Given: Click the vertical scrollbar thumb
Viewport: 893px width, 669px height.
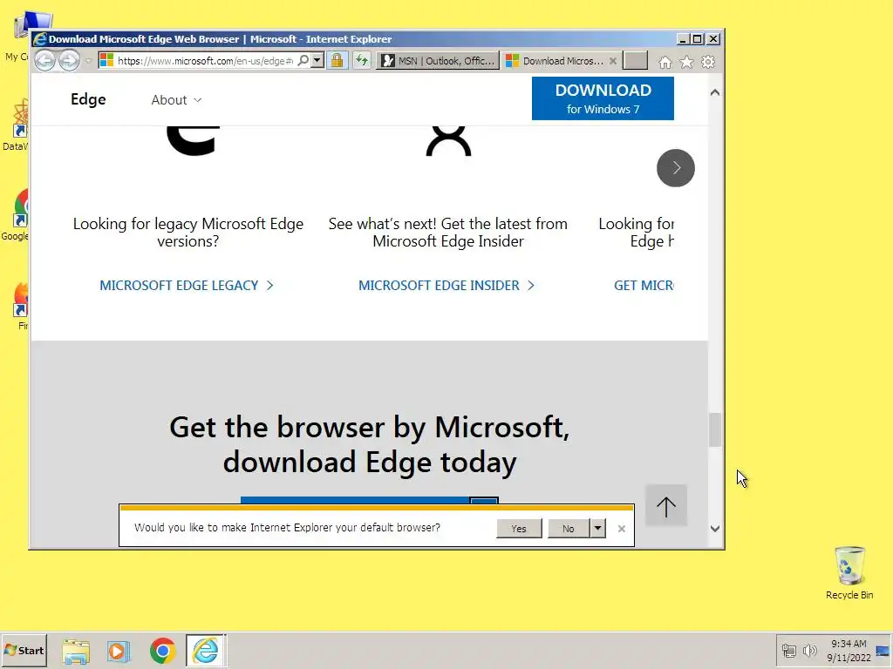Looking at the screenshot, I should (715, 430).
